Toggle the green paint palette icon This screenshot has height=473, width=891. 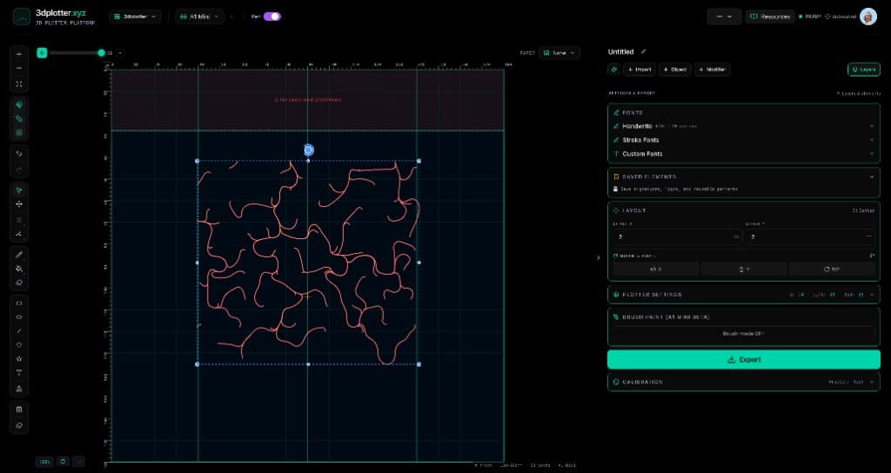[19, 105]
